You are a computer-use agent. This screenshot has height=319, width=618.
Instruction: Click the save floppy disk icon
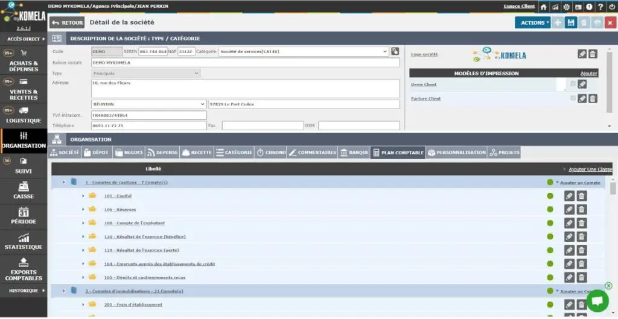click(571, 22)
